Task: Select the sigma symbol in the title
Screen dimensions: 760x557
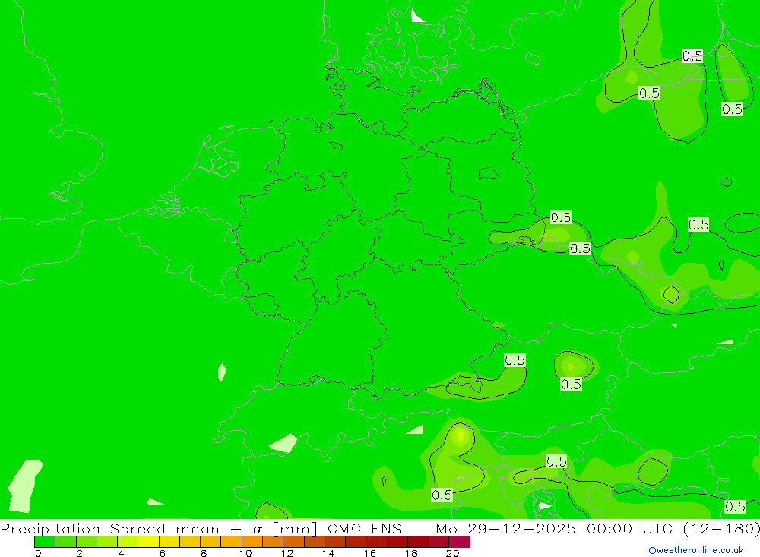Action: pyautogui.click(x=258, y=530)
